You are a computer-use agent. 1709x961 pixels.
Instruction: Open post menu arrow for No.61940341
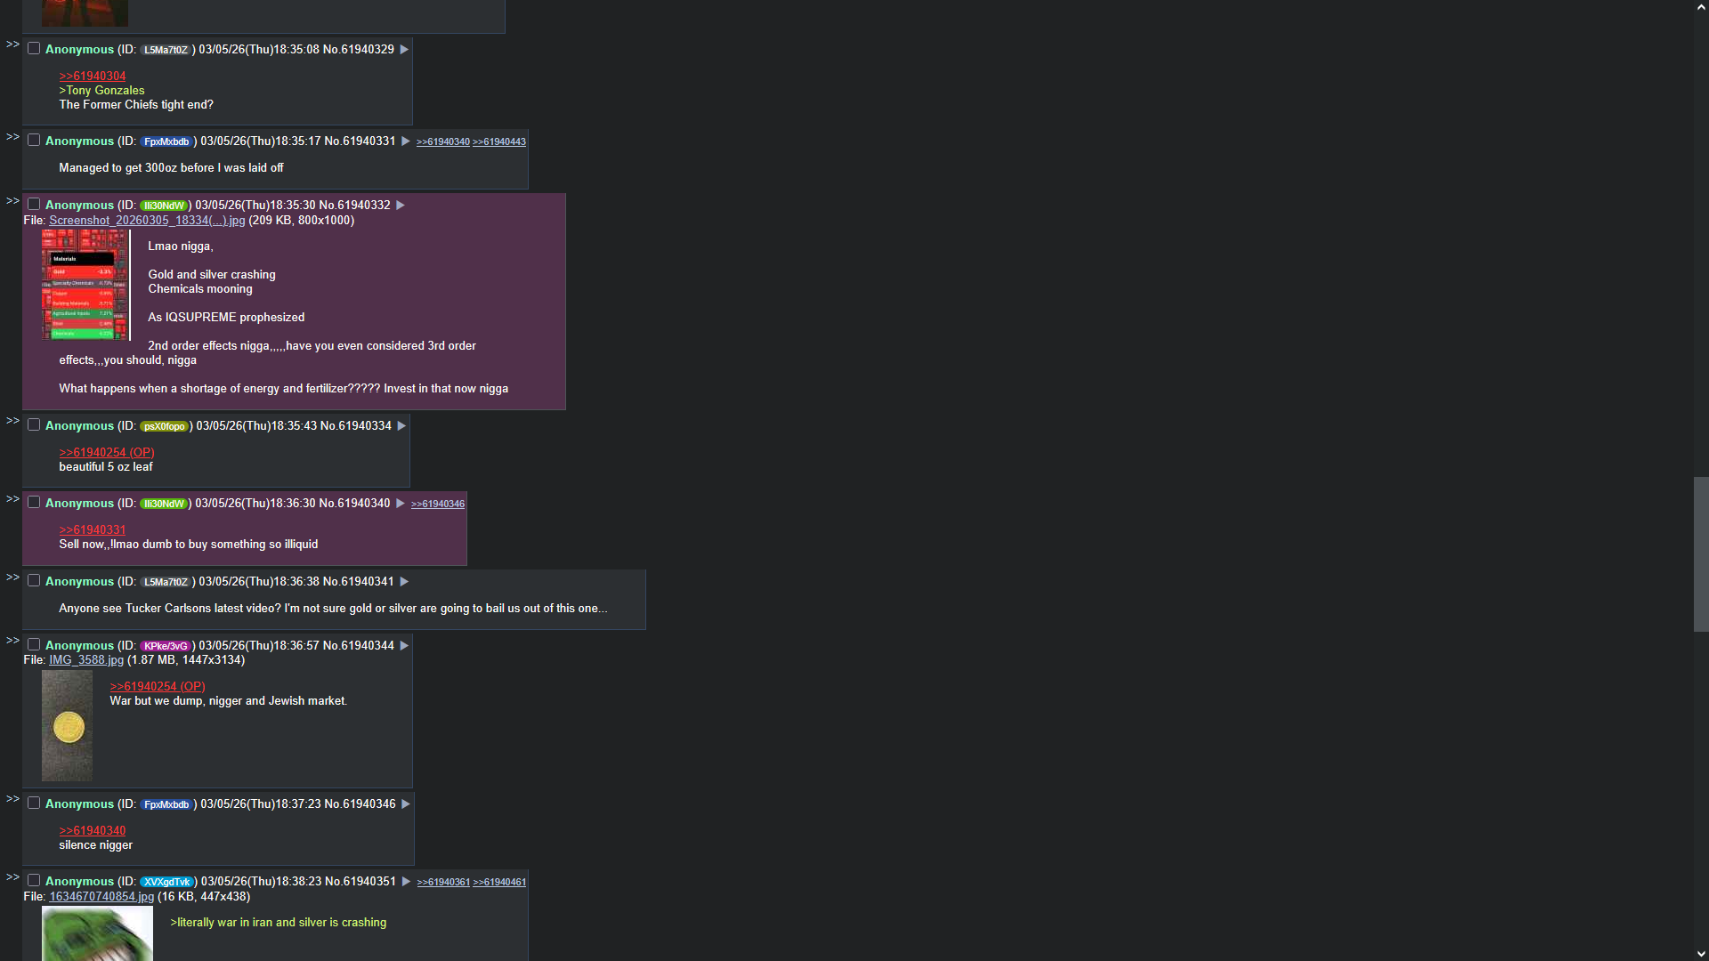(x=404, y=582)
